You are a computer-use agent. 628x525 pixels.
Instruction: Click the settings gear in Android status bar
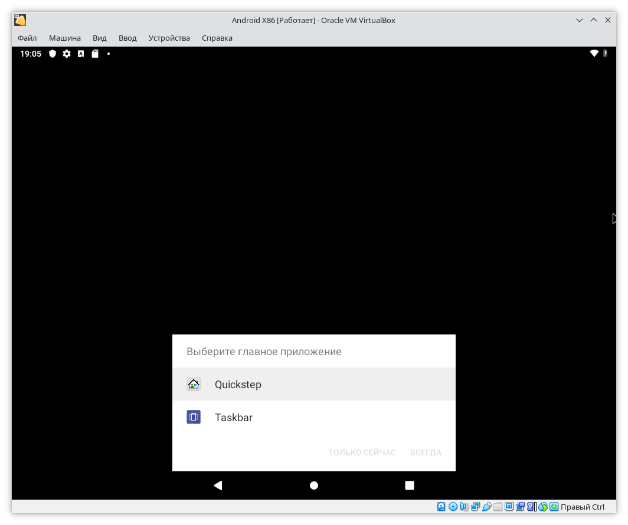[67, 54]
